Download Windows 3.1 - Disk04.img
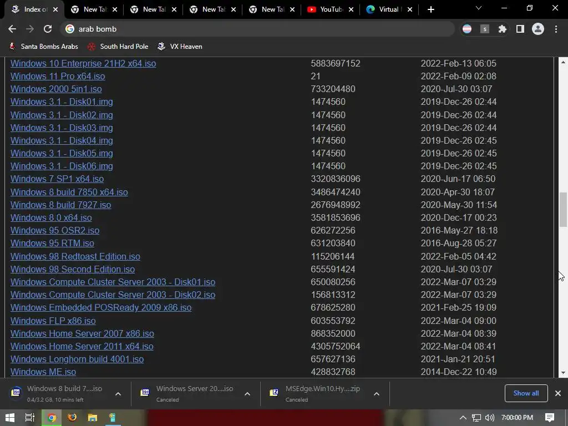 click(x=62, y=140)
